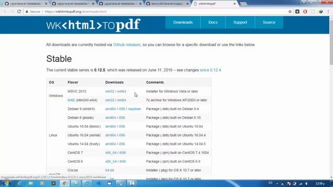Click the scrollbar down arrow
The image size is (333, 187).
coord(331,178)
